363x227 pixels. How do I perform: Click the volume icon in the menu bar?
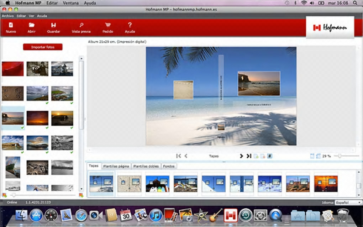point(312,3)
